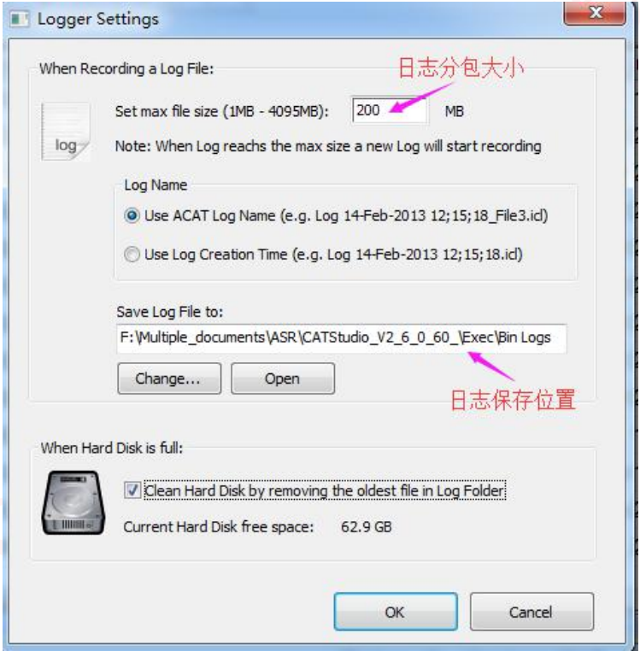Open the log folder with Open button

283,378
